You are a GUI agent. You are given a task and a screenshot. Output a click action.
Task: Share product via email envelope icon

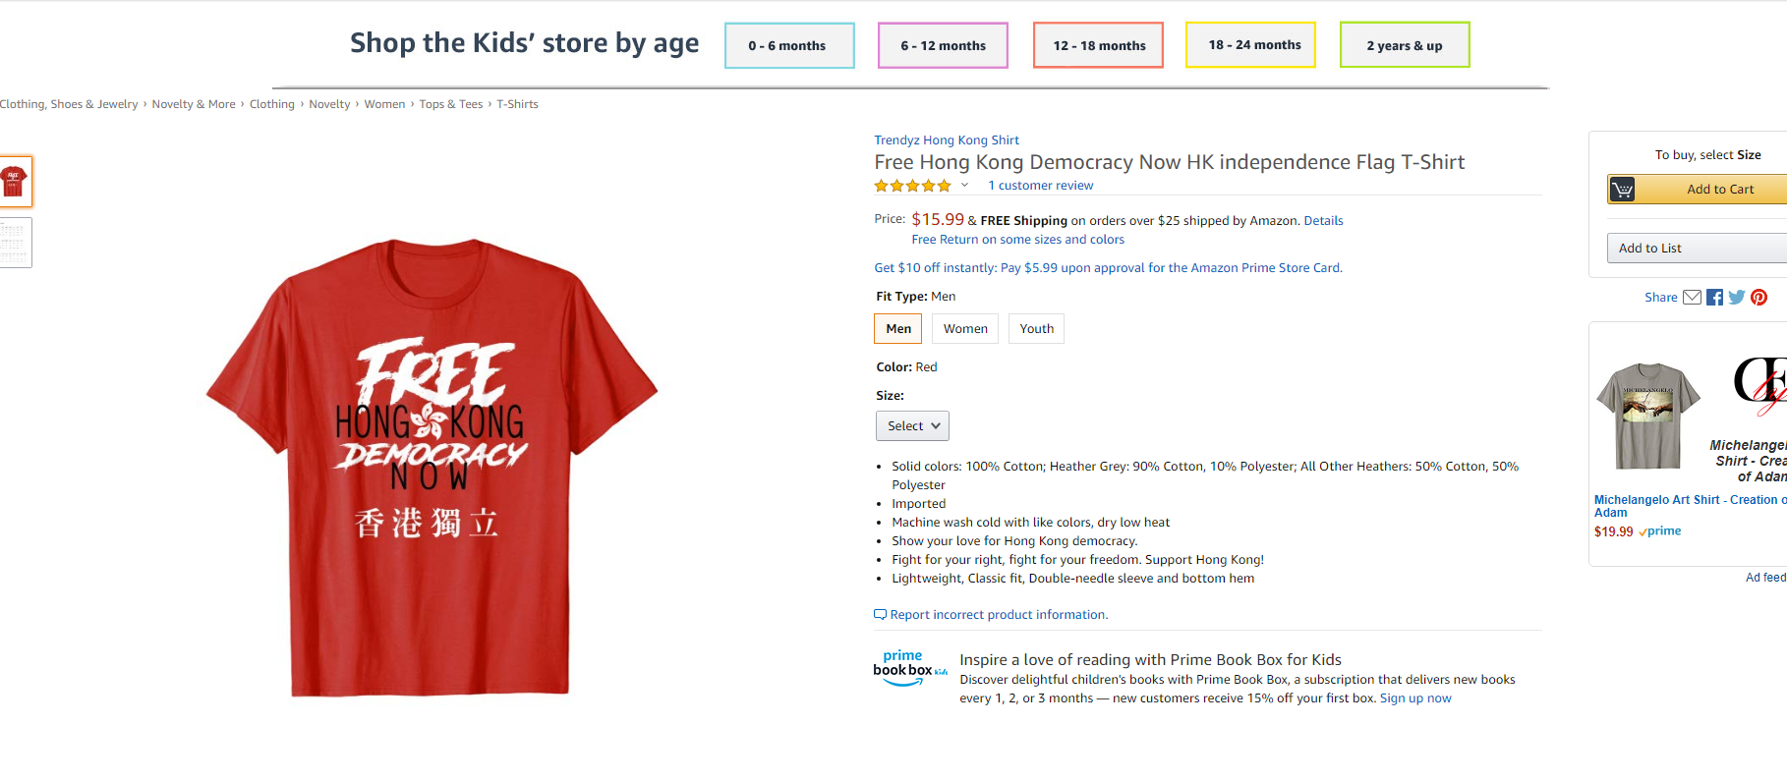click(x=1692, y=298)
